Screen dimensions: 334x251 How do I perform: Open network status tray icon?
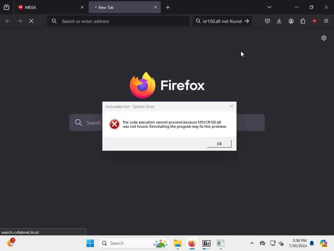(273, 243)
